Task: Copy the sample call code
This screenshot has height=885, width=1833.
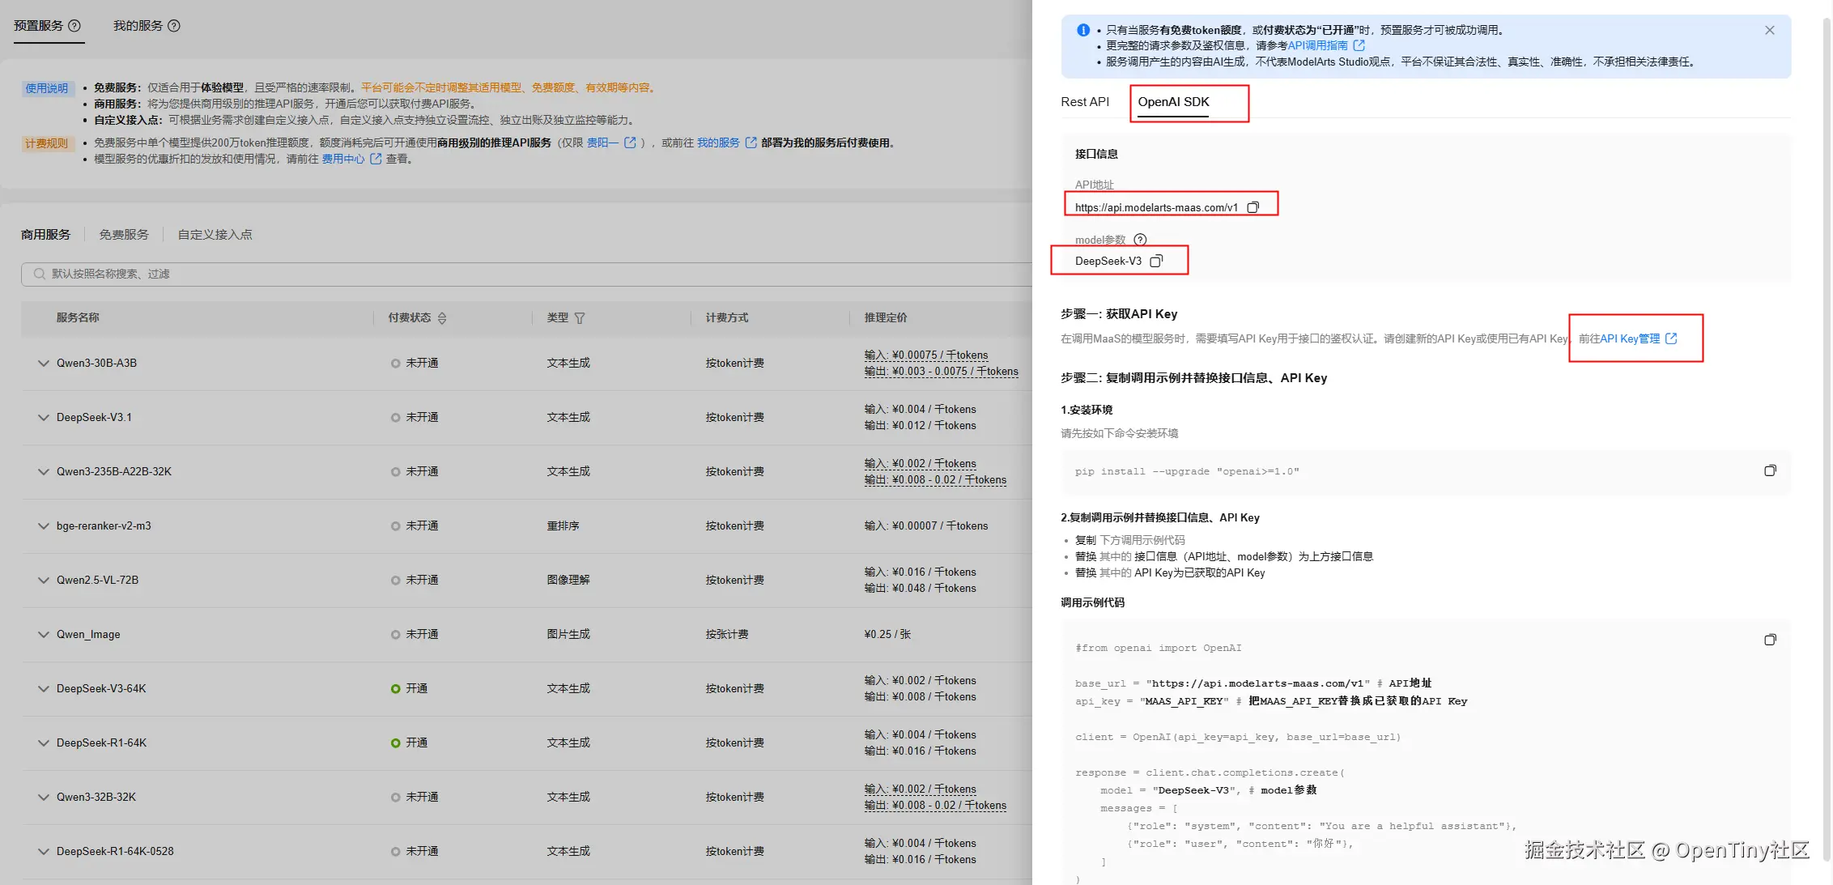Action: [1770, 640]
